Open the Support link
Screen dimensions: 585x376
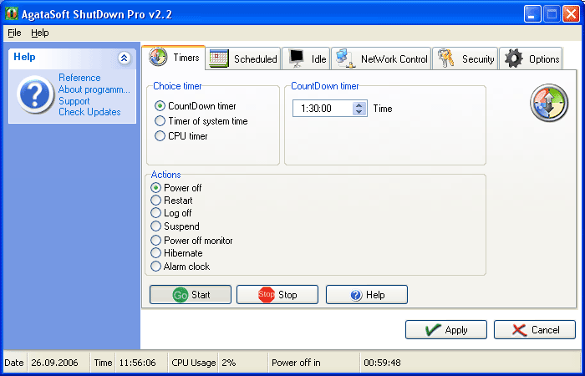[x=74, y=101]
